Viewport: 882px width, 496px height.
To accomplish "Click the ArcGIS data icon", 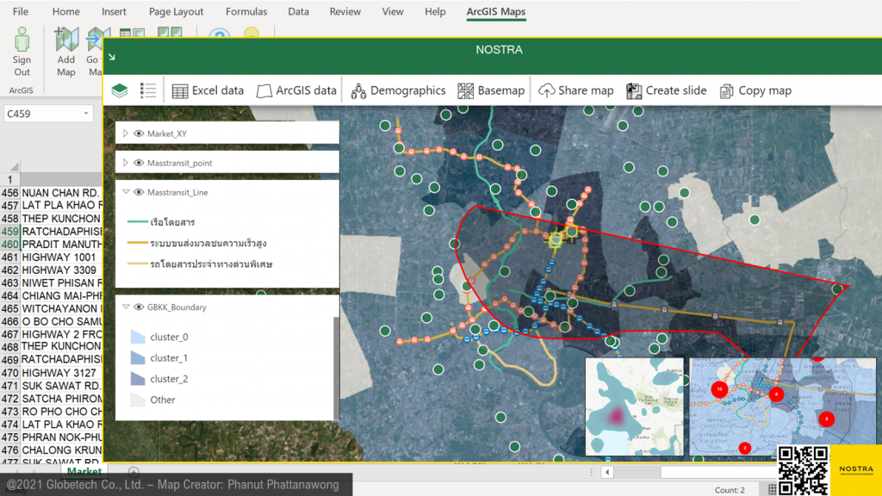I will [264, 91].
